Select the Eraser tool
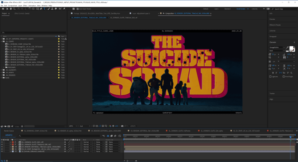 (x=56, y=9)
